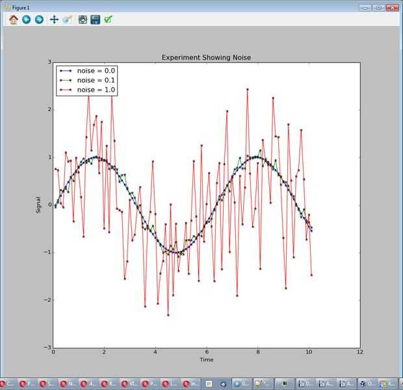The height and width of the screenshot is (390, 403).
Task: Activate the zoom-to-rectangle tool
Action: pyautogui.click(x=68, y=19)
